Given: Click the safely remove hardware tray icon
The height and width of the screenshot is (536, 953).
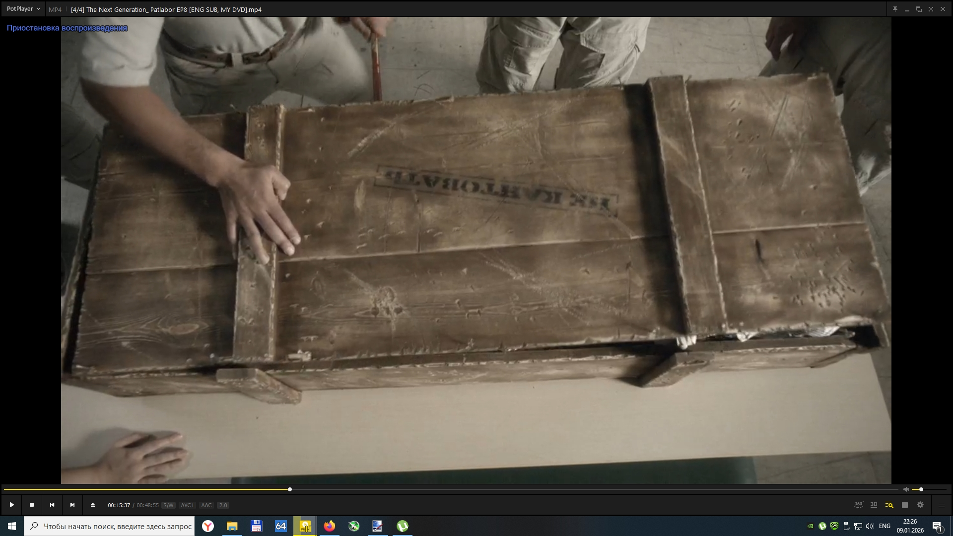Looking at the screenshot, I should click(x=846, y=526).
